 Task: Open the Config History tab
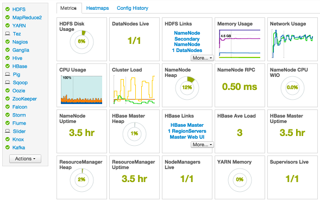pyautogui.click(x=133, y=8)
